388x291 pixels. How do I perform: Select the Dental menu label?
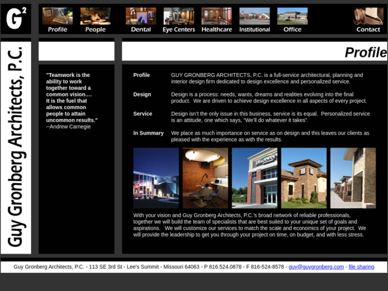coord(141,30)
